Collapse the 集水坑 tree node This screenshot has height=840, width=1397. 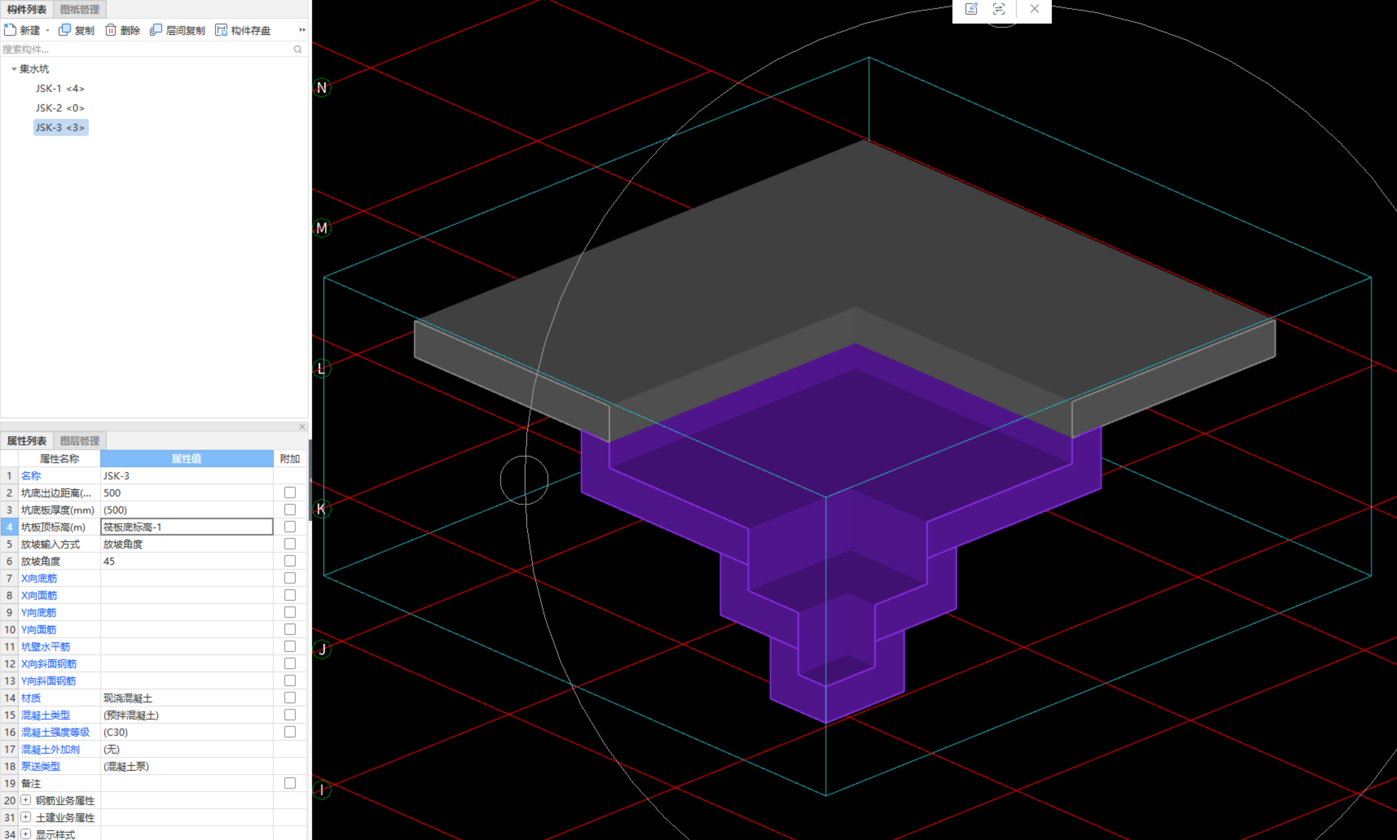(x=14, y=68)
